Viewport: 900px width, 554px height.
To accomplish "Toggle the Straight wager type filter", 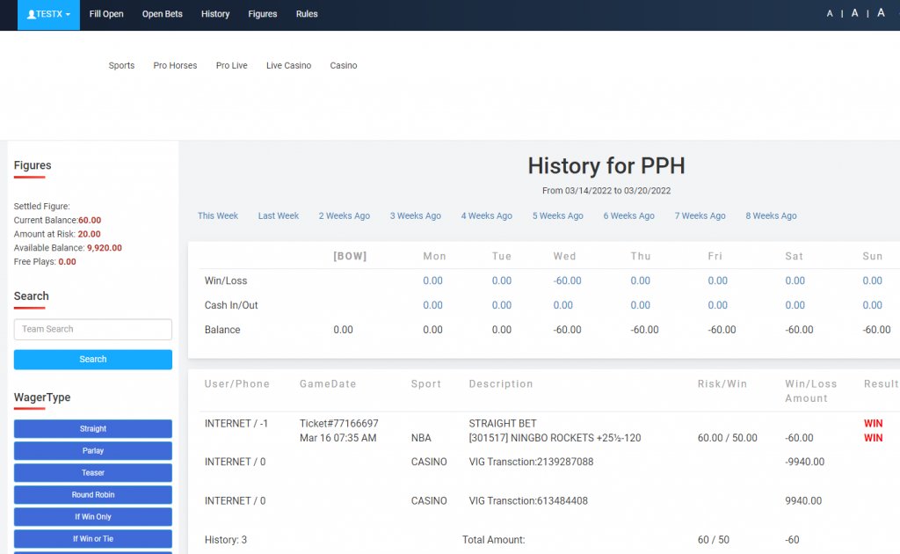I will [x=92, y=428].
